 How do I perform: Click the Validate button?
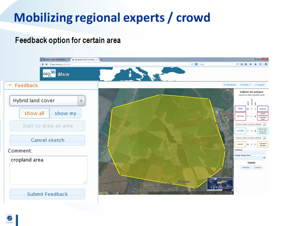pyautogui.click(x=246, y=167)
